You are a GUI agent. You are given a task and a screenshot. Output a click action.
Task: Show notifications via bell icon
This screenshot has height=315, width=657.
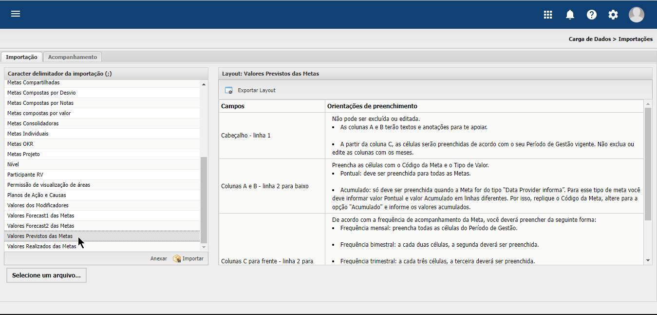tap(570, 15)
